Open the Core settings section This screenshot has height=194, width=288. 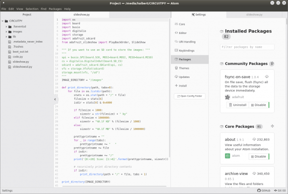pos(182,24)
